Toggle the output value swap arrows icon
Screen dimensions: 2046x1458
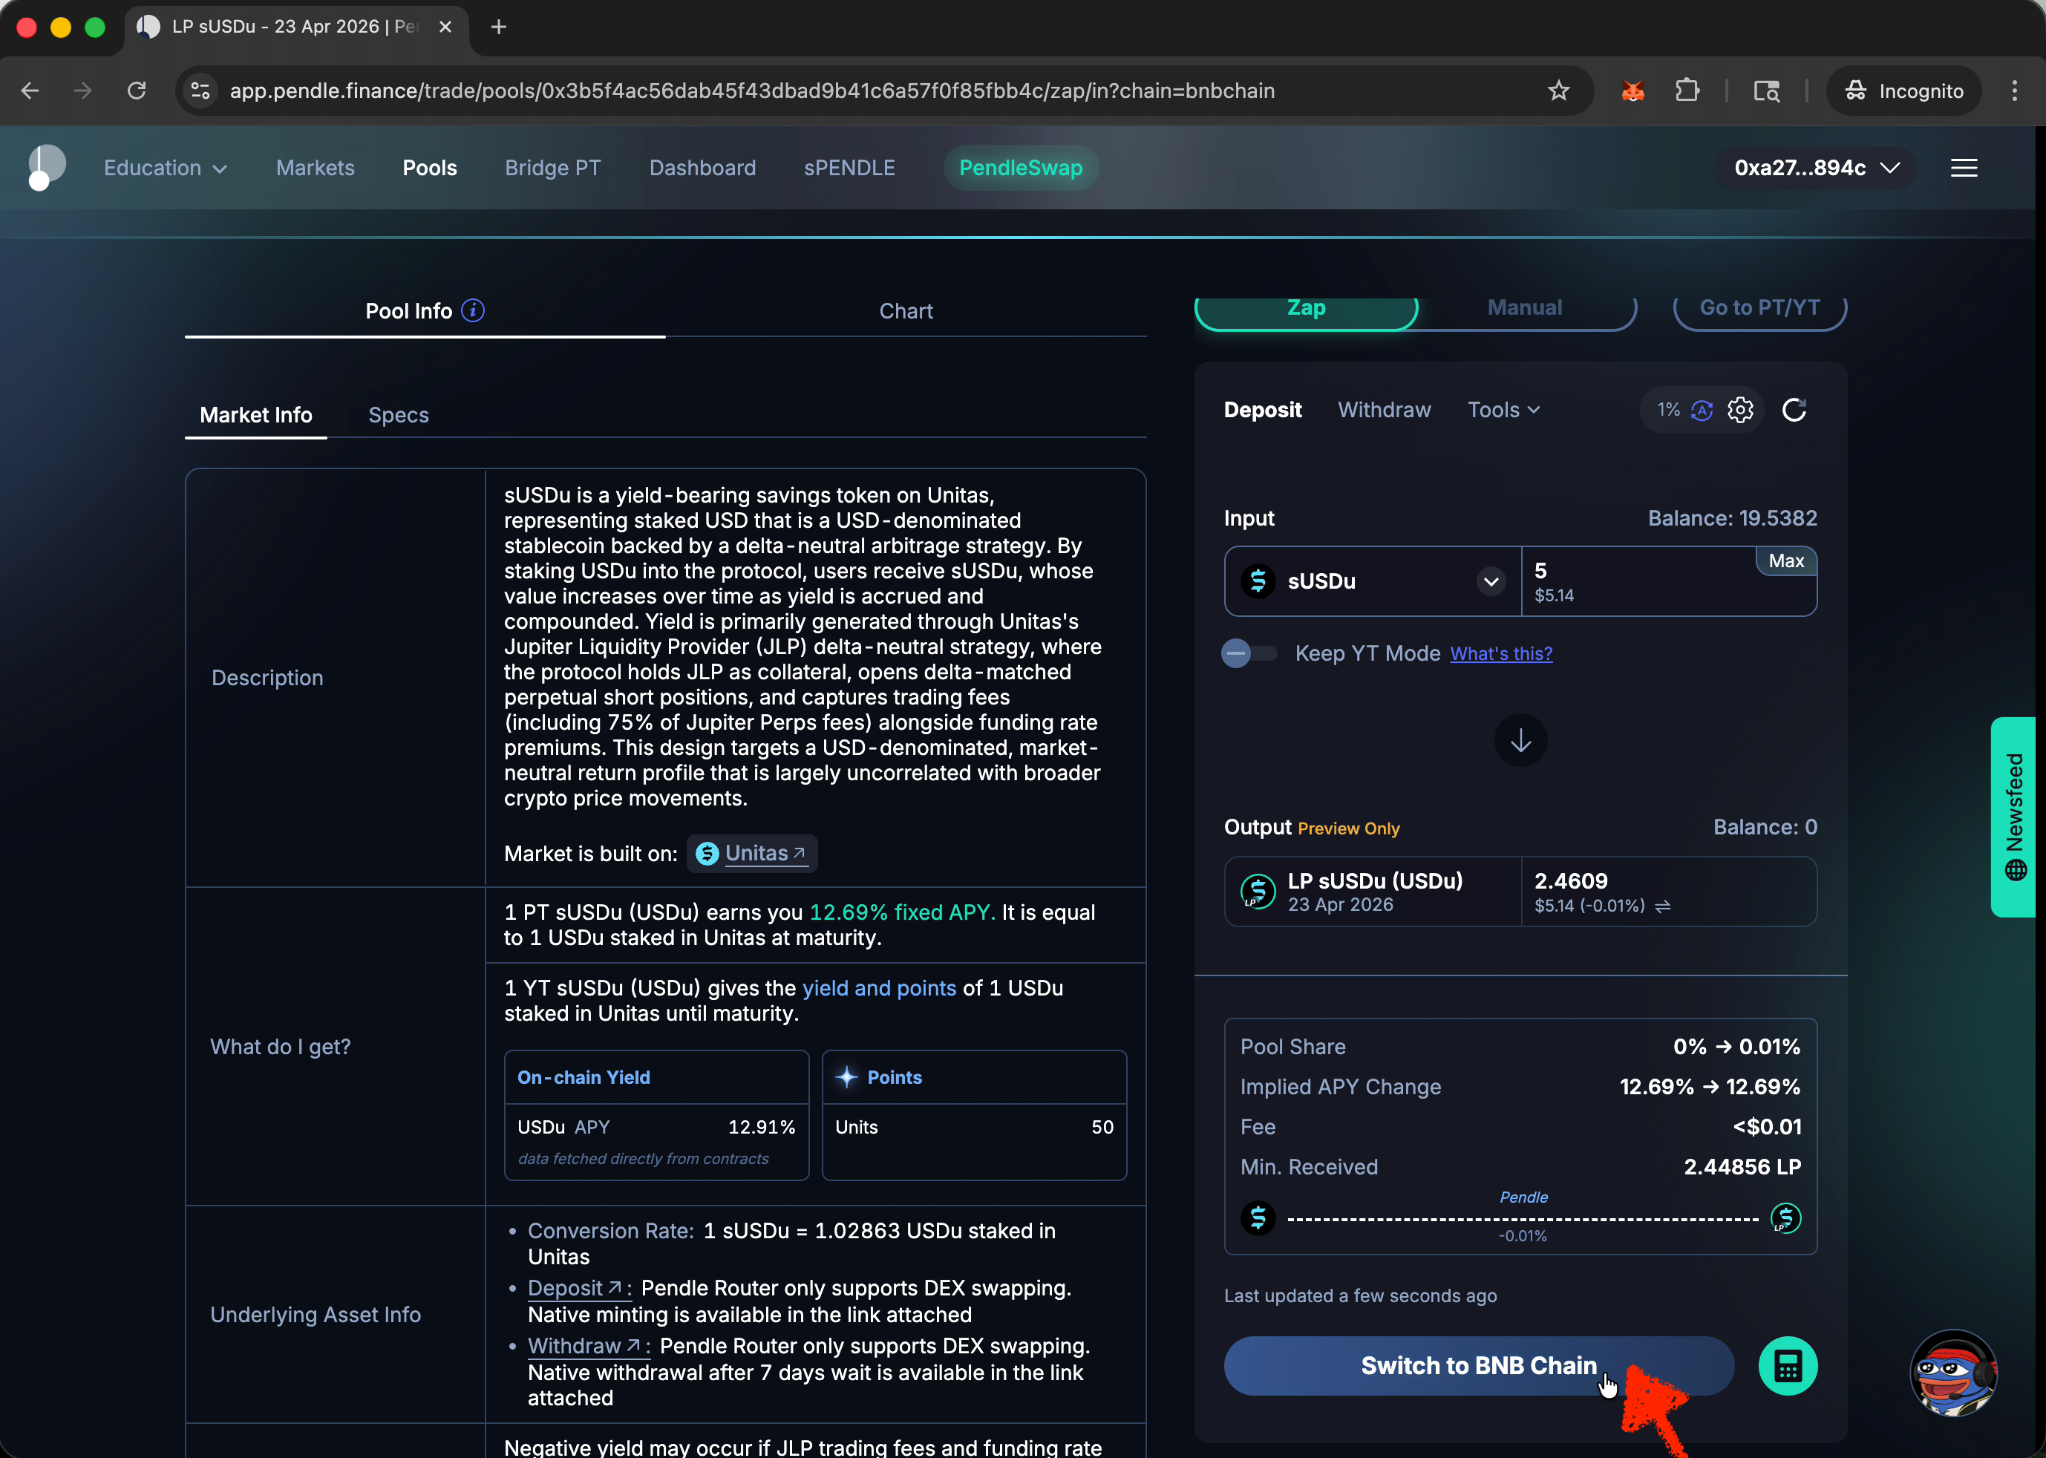[1663, 906]
